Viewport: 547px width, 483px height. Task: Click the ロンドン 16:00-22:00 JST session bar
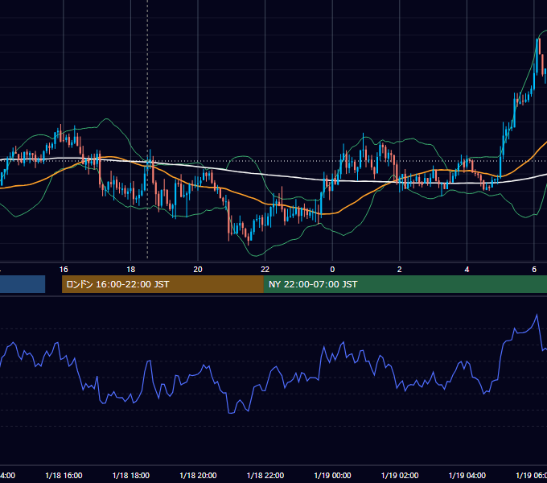tap(162, 284)
